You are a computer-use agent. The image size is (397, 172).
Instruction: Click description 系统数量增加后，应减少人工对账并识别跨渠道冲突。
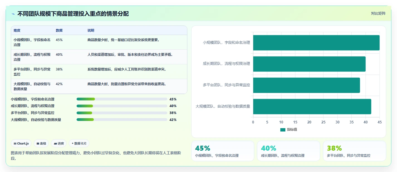[x=127, y=69]
